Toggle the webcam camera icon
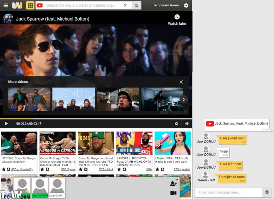Image resolution: width=274 pixels, height=199 pixels. [x=173, y=193]
